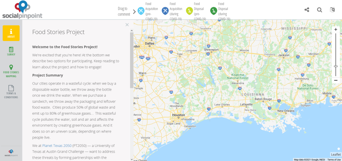Click Kisatchie National Forest label
The image size is (342, 161).
tap(238, 76)
